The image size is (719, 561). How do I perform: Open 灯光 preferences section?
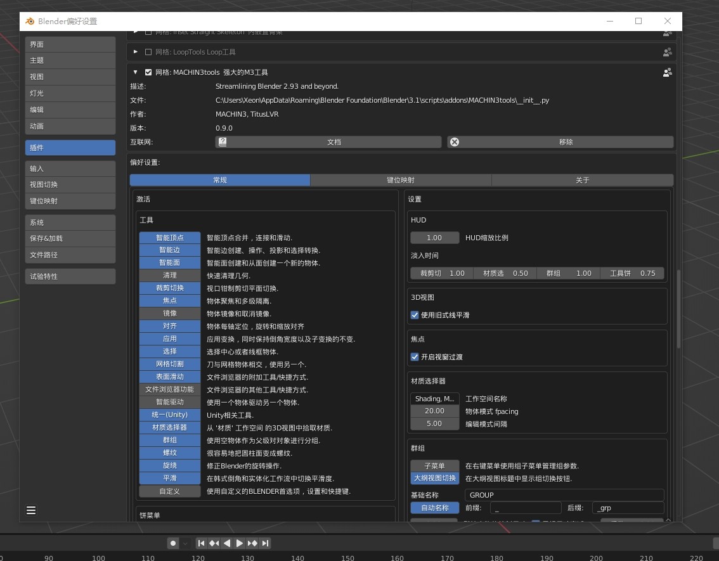pyautogui.click(x=70, y=94)
